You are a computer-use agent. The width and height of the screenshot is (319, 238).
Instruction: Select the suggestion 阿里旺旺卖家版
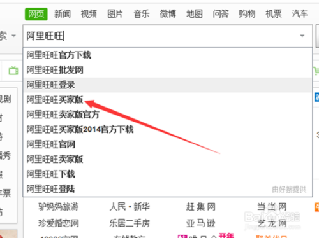tap(168, 159)
